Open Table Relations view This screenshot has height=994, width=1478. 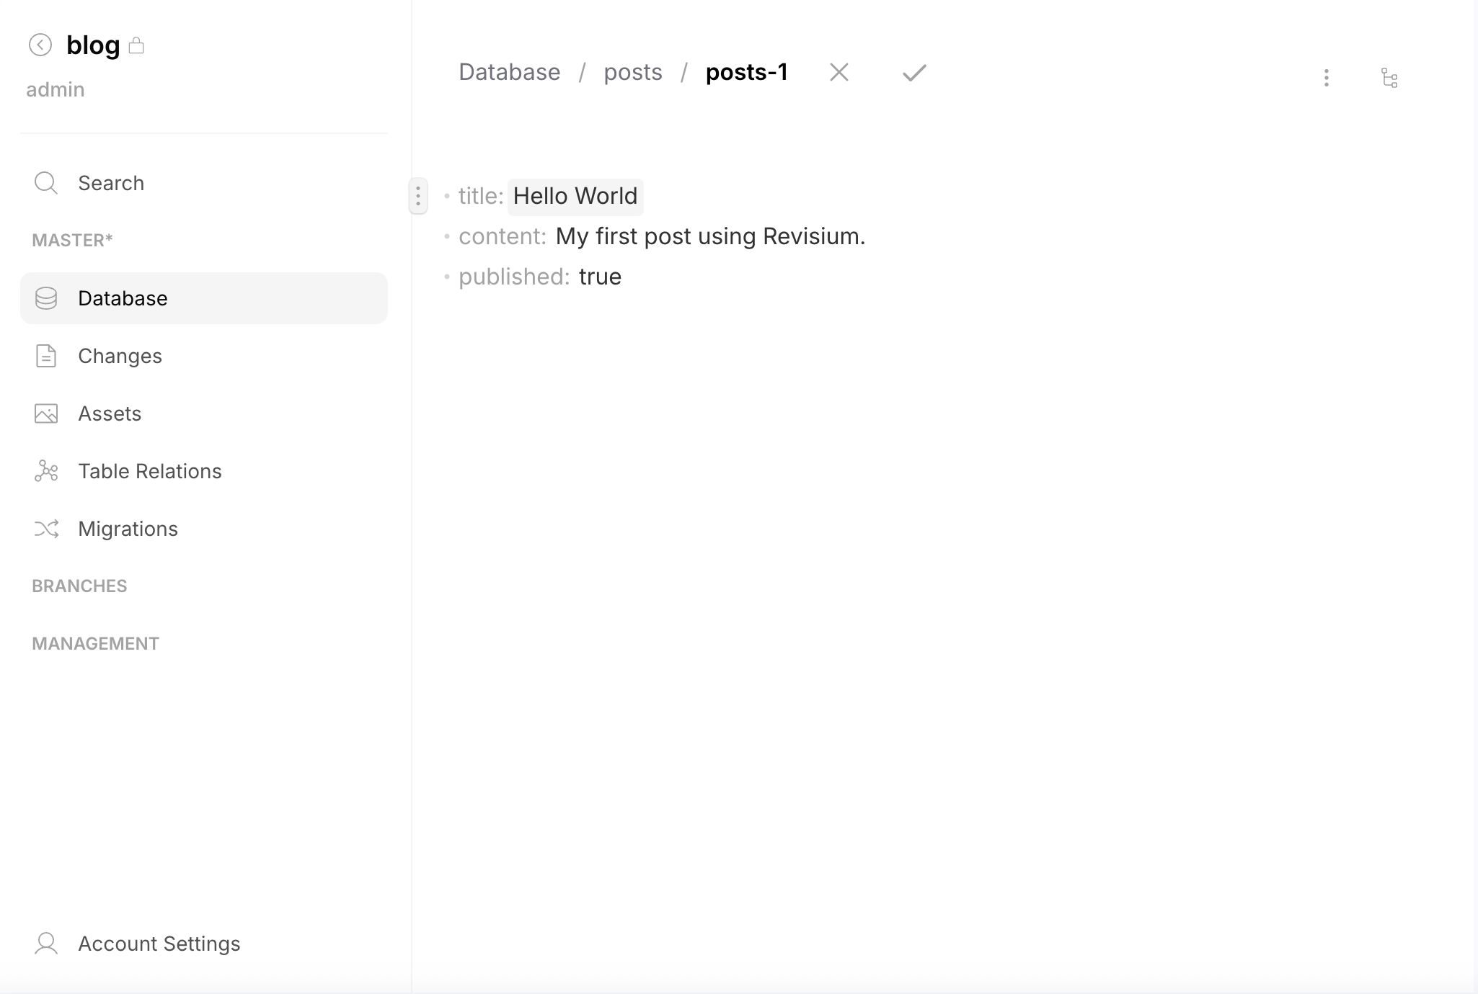tap(149, 470)
